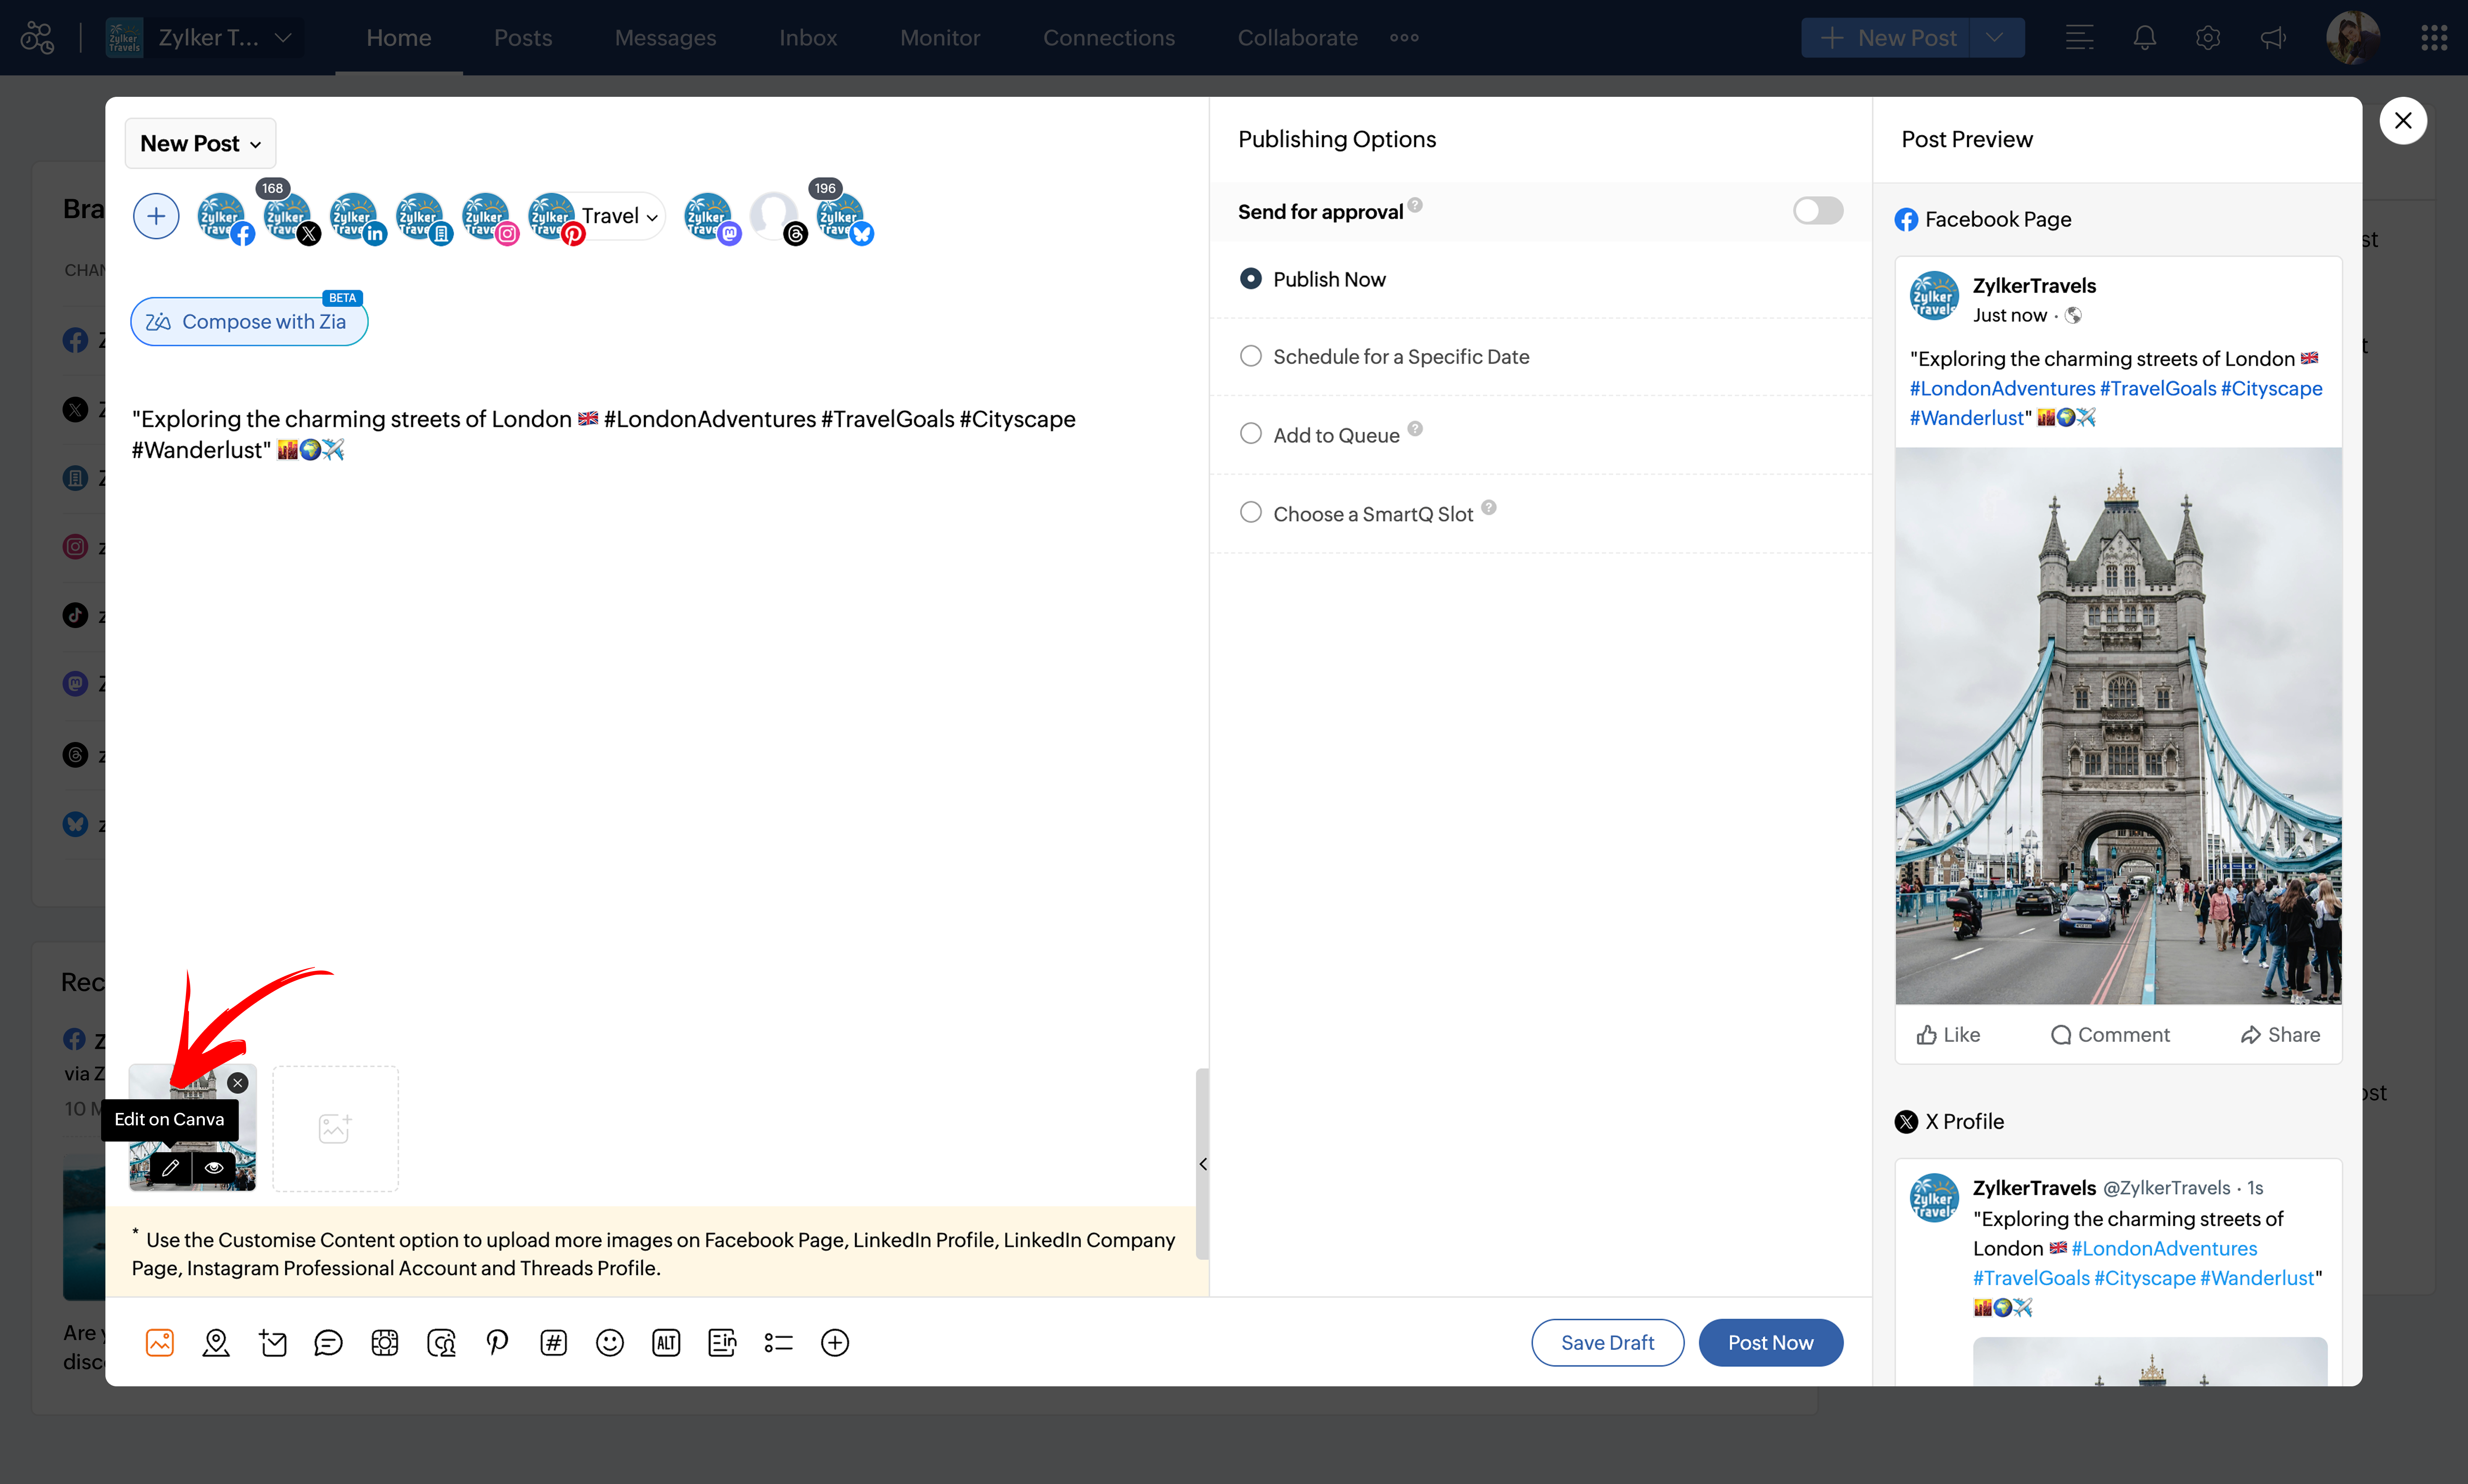Click the location pin icon
This screenshot has height=1484, width=2468.
coord(216,1342)
